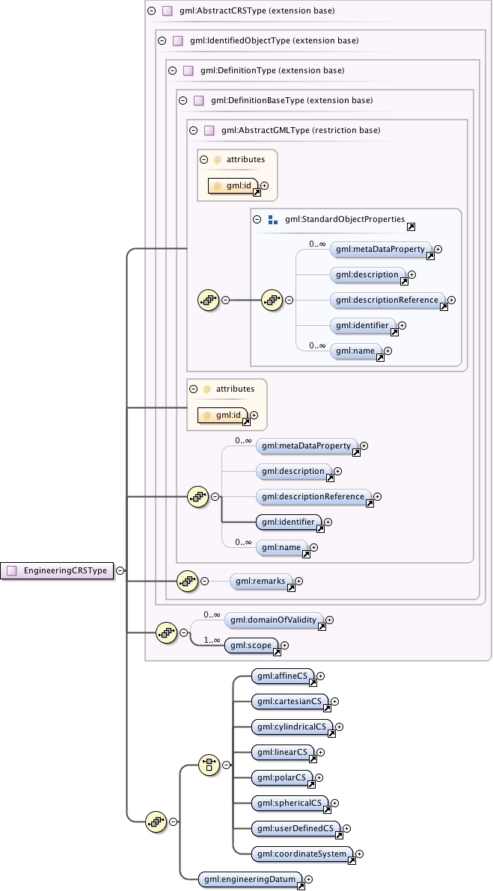The height and width of the screenshot is (891, 493).
Task: Click the gml:IdentifiedObjectType complex type icon
Action: coord(178,41)
